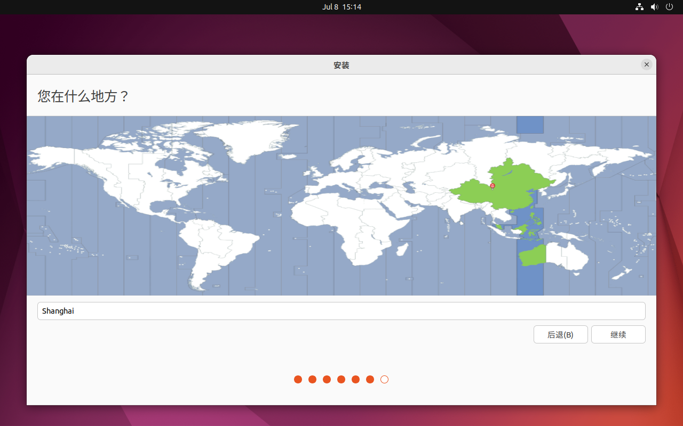
Task: Click the red location pin on map
Action: click(x=493, y=186)
